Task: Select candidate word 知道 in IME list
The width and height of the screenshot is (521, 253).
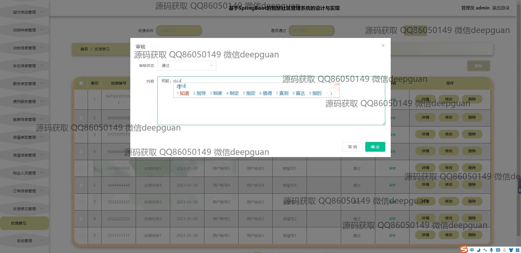Action: click(184, 93)
